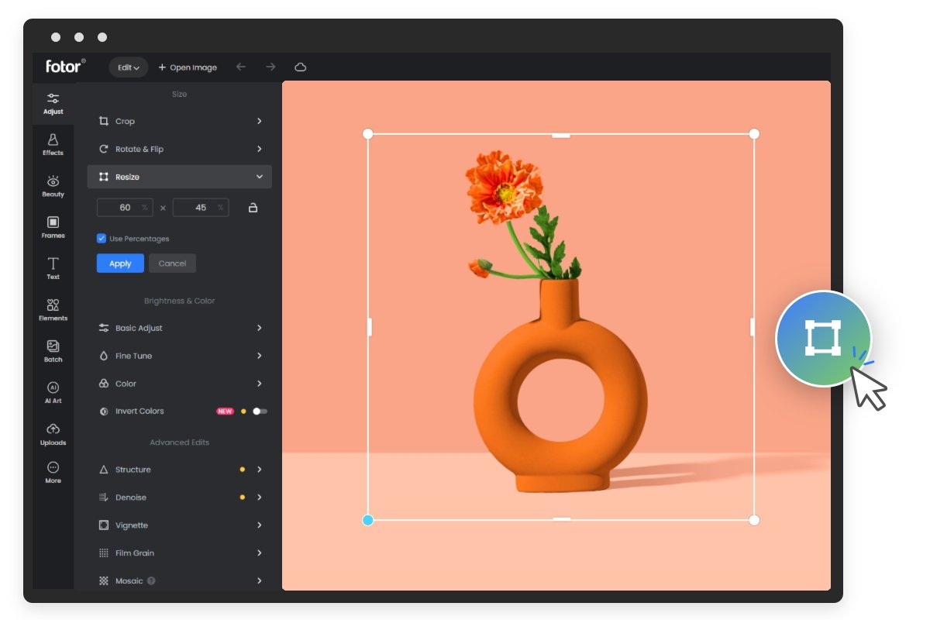
Task: Open the Edit dropdown menu
Action: [x=128, y=67]
